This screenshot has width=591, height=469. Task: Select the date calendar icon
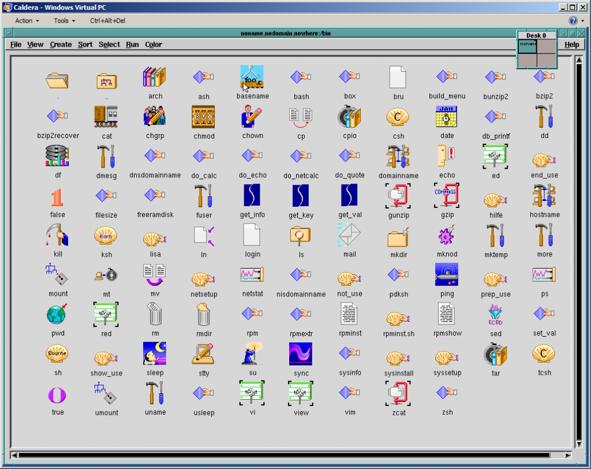click(447, 117)
